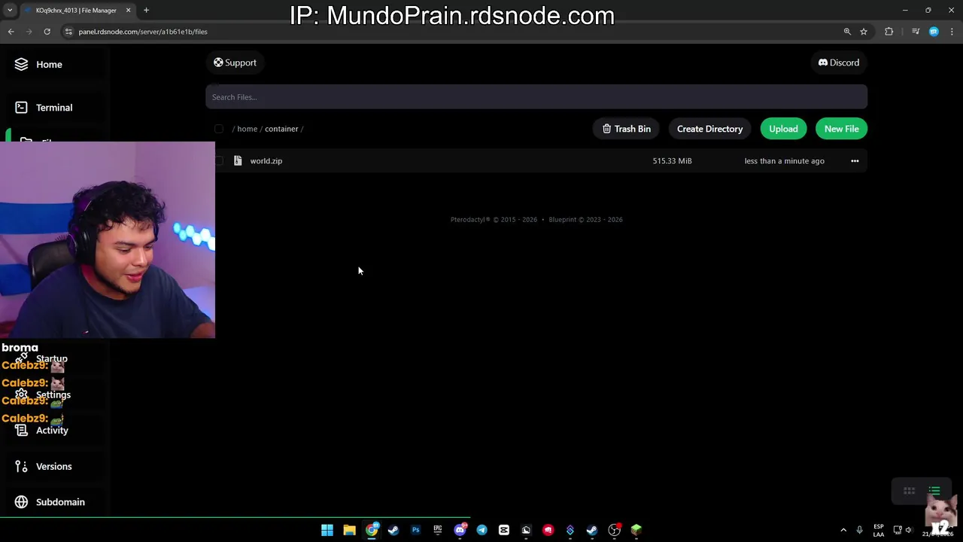Open the Terminal icon in the sidebar
963x542 pixels.
21,108
